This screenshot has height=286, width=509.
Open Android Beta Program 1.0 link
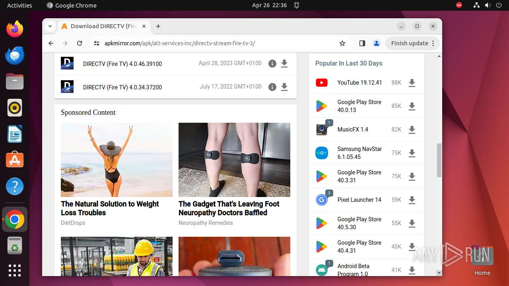click(353, 270)
